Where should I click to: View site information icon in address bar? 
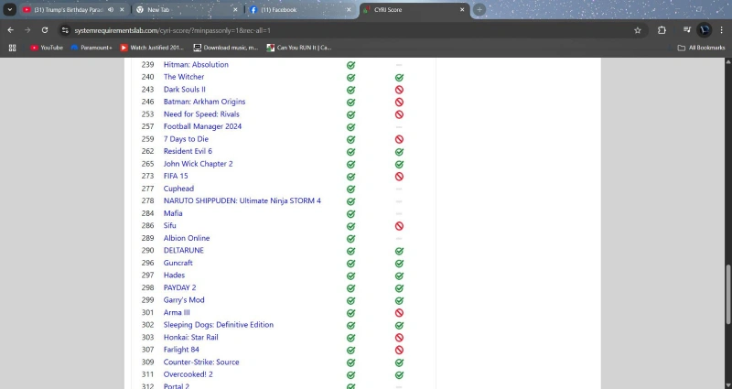(x=65, y=30)
